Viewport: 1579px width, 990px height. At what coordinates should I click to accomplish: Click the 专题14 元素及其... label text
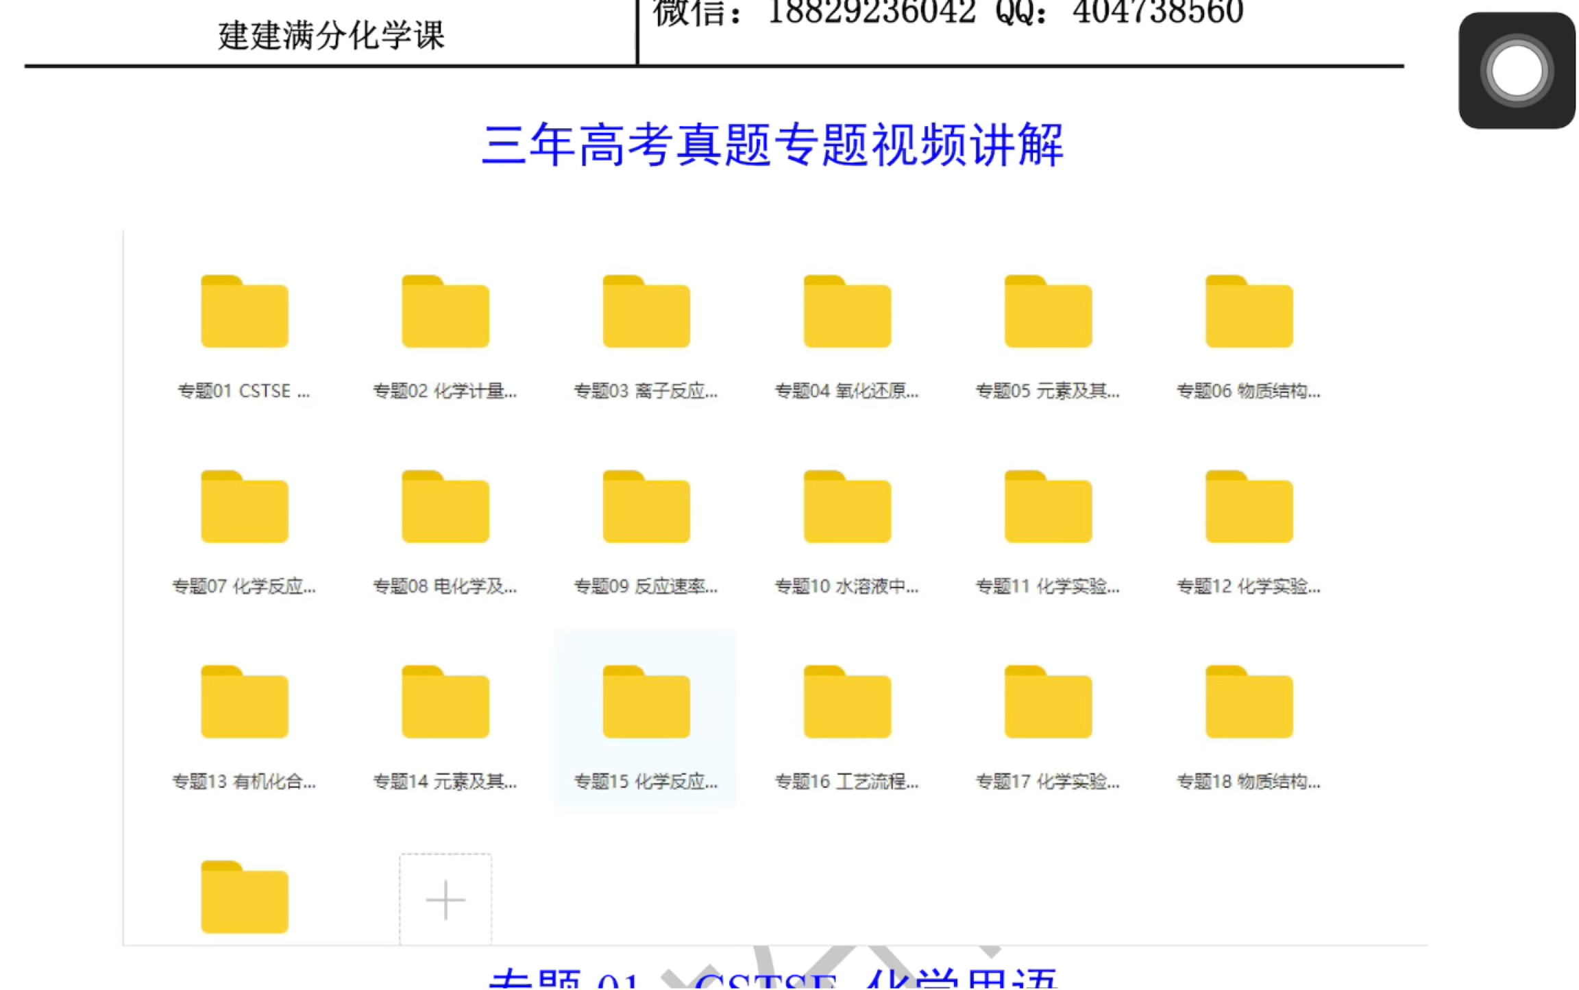coord(445,782)
